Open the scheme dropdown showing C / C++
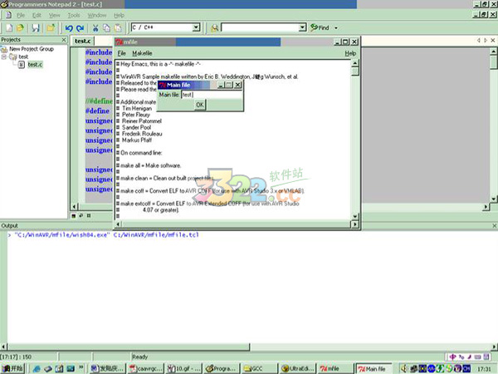The width and height of the screenshot is (498, 374). 196,27
